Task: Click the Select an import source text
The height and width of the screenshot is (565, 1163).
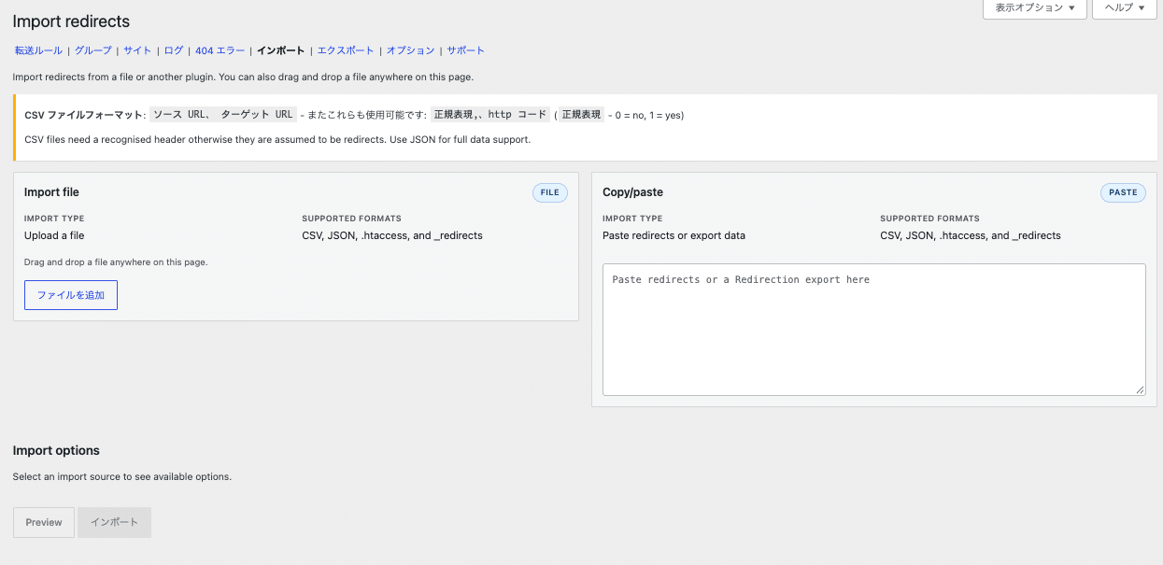Action: [122, 476]
